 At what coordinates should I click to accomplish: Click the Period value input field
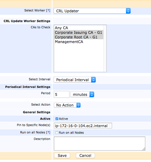(62, 94)
